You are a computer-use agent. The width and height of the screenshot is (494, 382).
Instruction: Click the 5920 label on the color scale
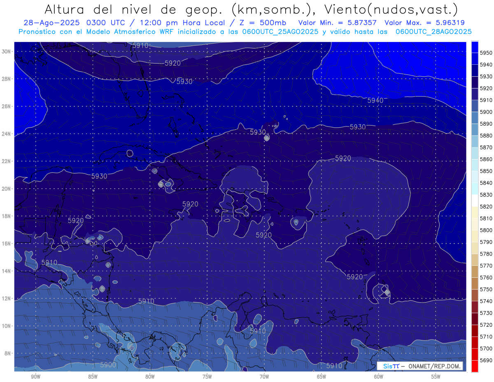[x=486, y=88]
